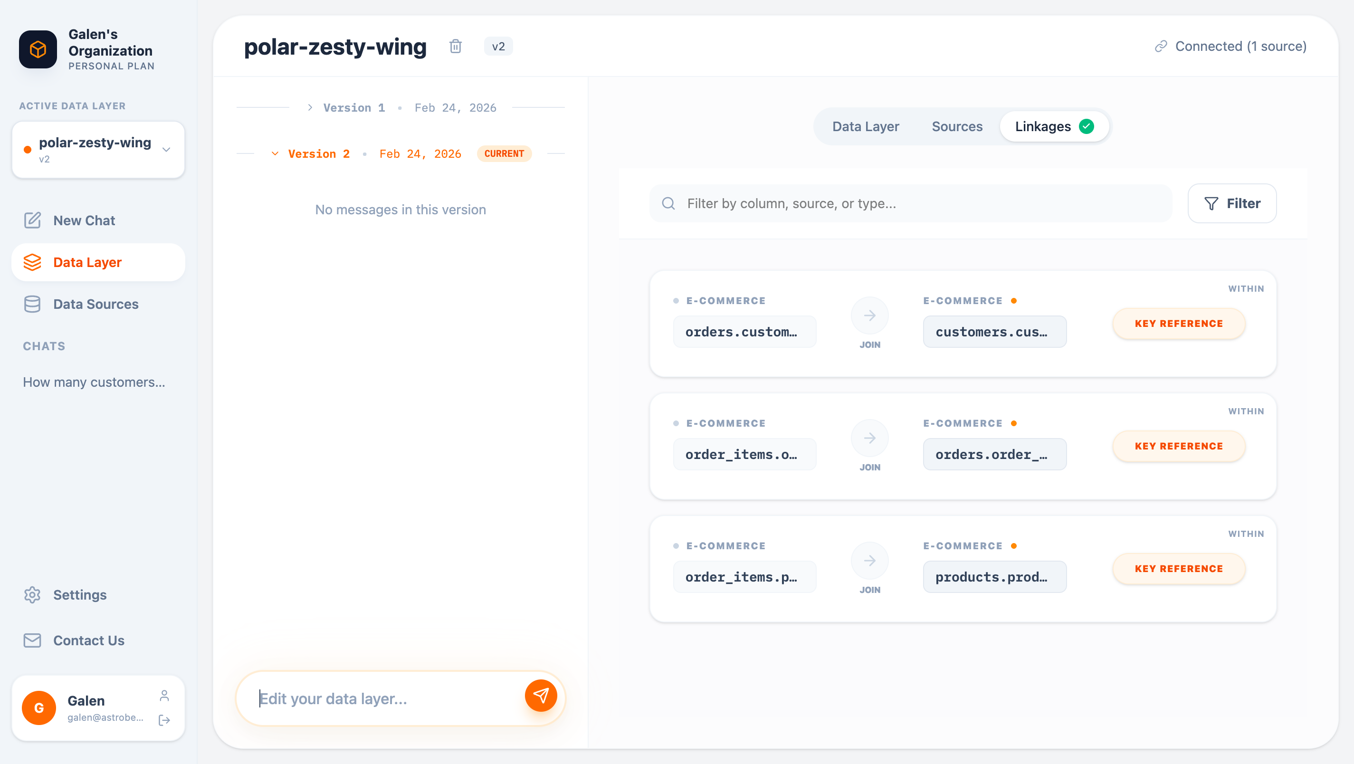Expand the Version 1 section
The height and width of the screenshot is (764, 1354).
click(x=310, y=108)
